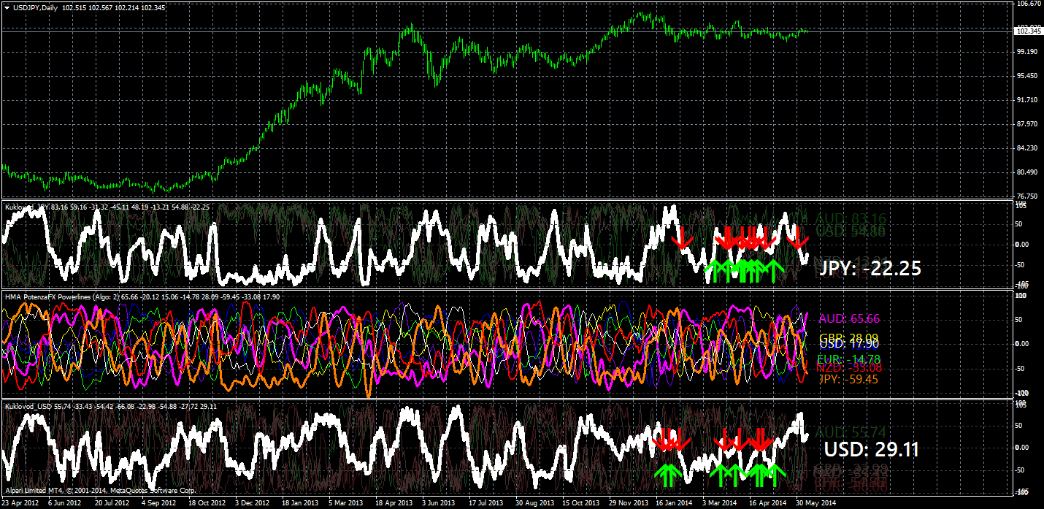Click the large JPY: -22.25 label
This screenshot has width=1044, height=509.
tap(870, 268)
